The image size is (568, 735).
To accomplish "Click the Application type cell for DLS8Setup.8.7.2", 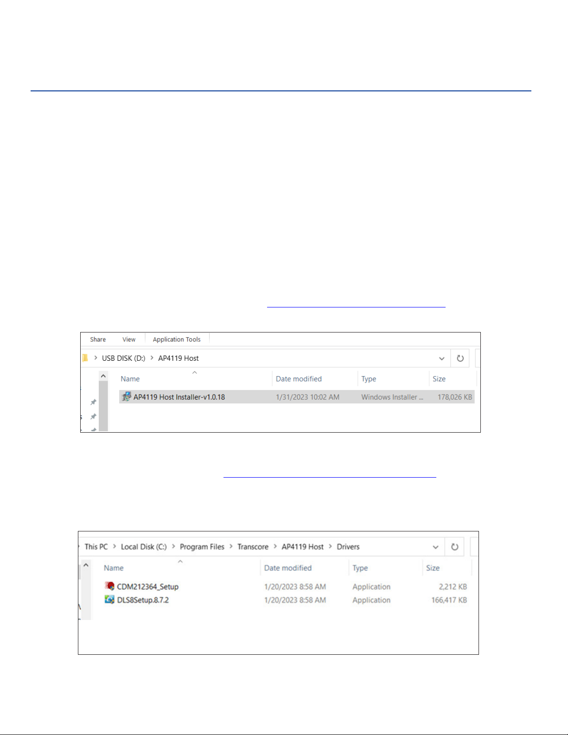I will 371,600.
